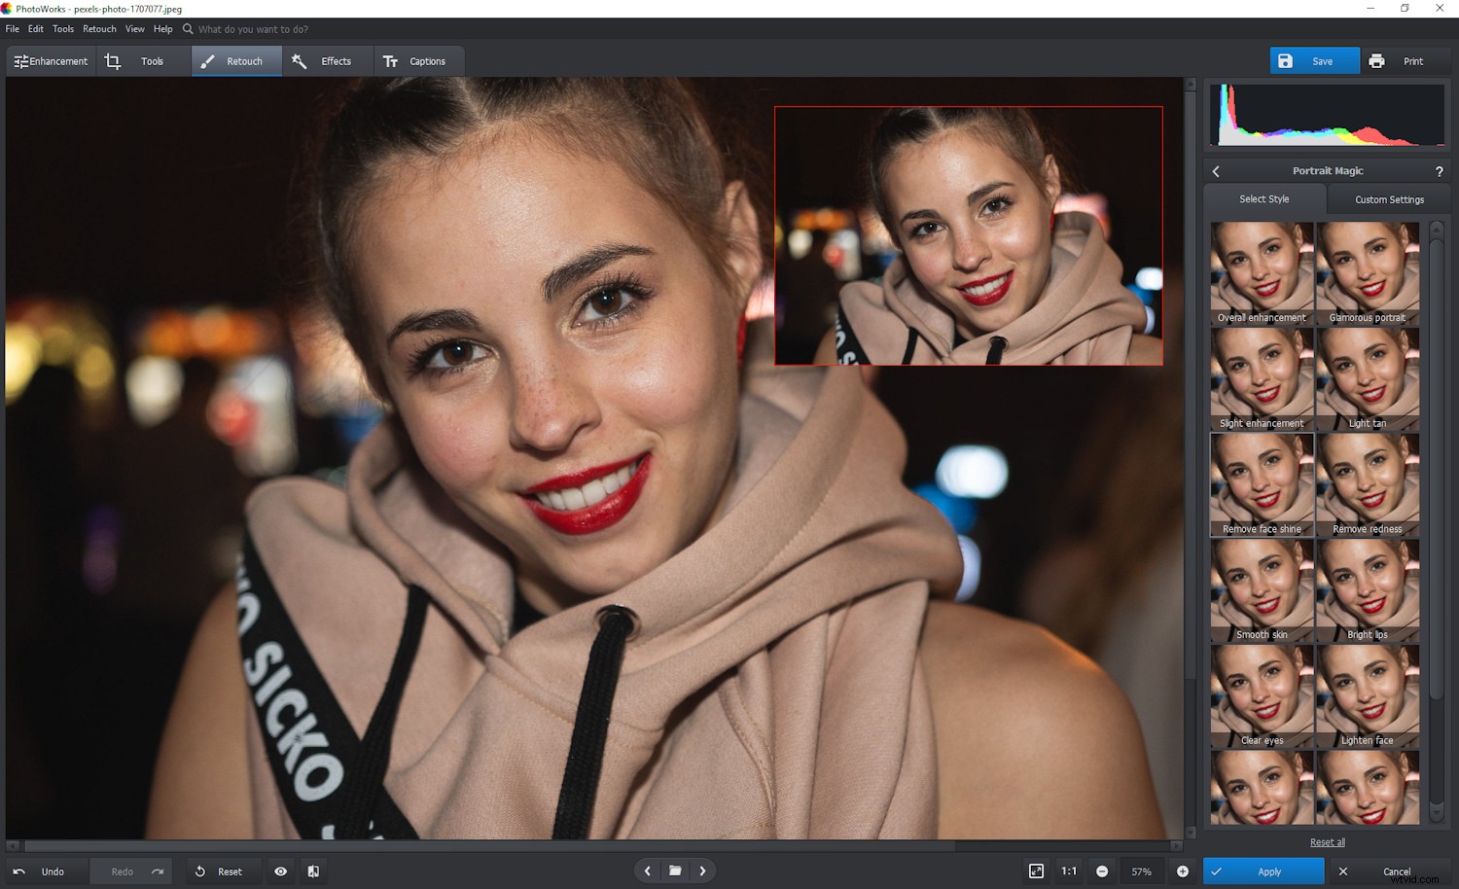
Task: Click the before/after split view icon
Action: click(312, 871)
